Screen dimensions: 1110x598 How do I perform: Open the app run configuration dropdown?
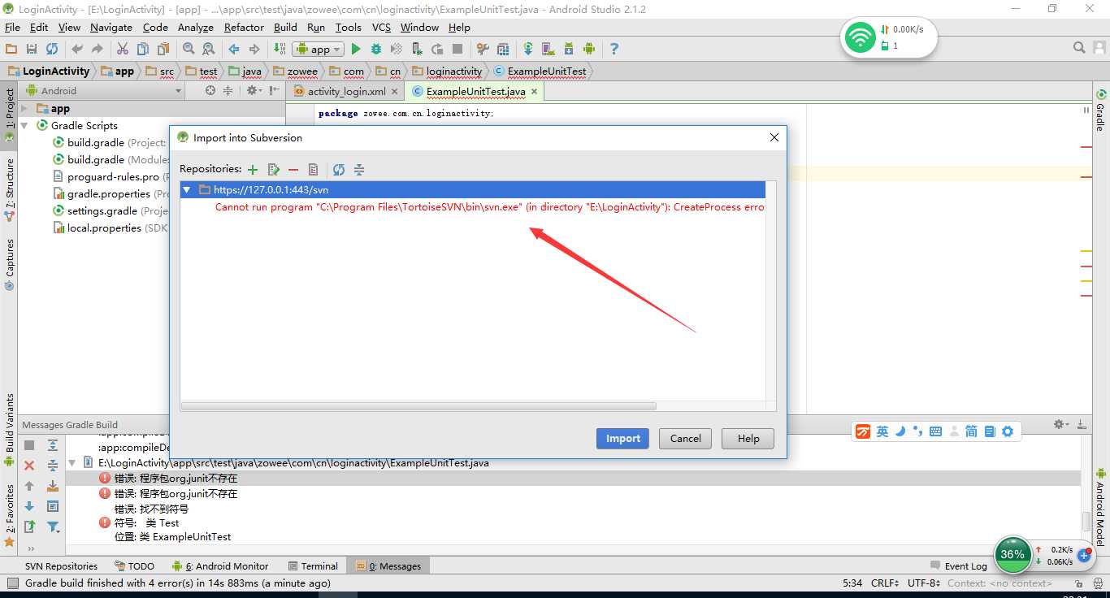[318, 50]
